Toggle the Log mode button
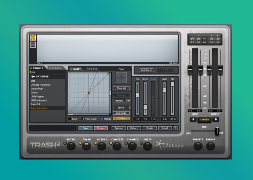The width and height of the screenshot is (253, 180). [121, 113]
